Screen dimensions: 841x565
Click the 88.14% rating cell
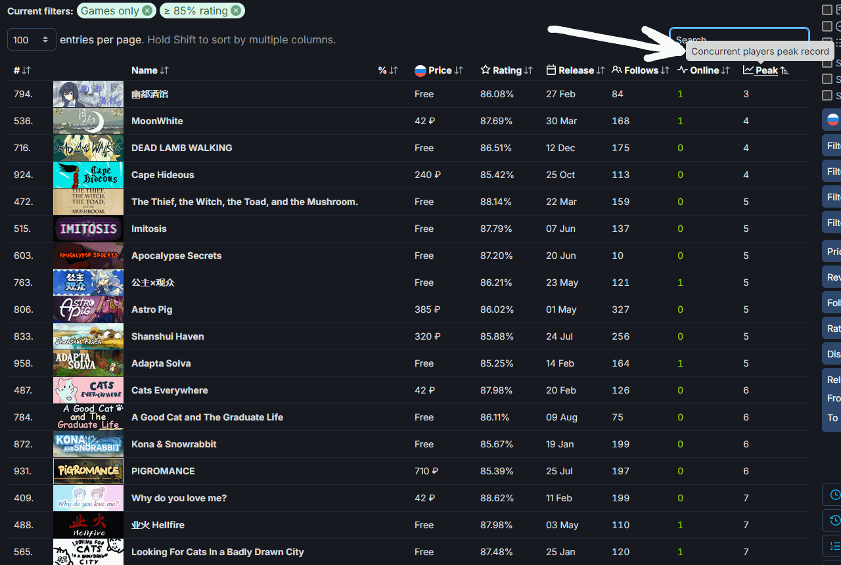click(496, 202)
